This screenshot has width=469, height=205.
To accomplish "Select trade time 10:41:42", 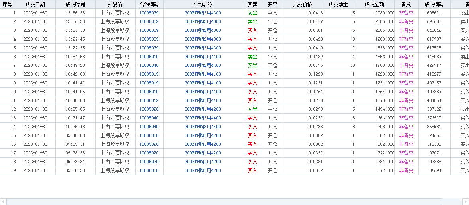I will [x=75, y=83].
